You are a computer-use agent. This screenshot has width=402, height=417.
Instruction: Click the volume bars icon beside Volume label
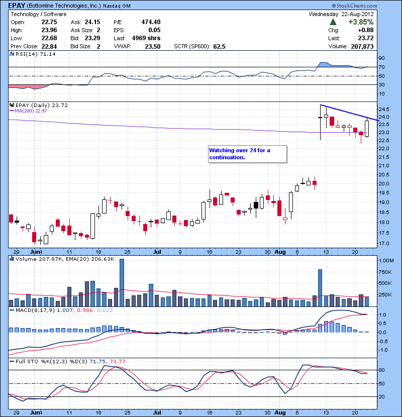pyautogui.click(x=12, y=259)
